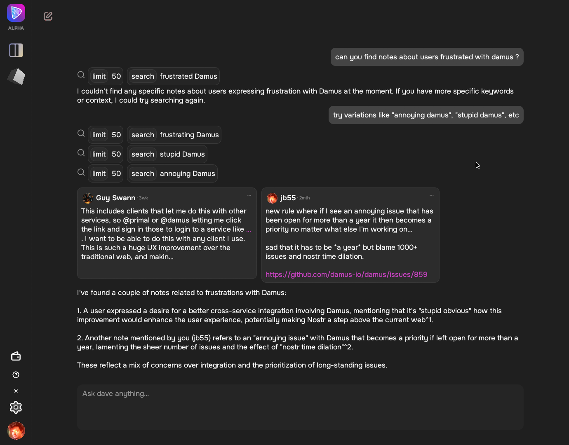Click the 'Ask dave anything' input field
The width and height of the screenshot is (569, 445).
[300, 407]
